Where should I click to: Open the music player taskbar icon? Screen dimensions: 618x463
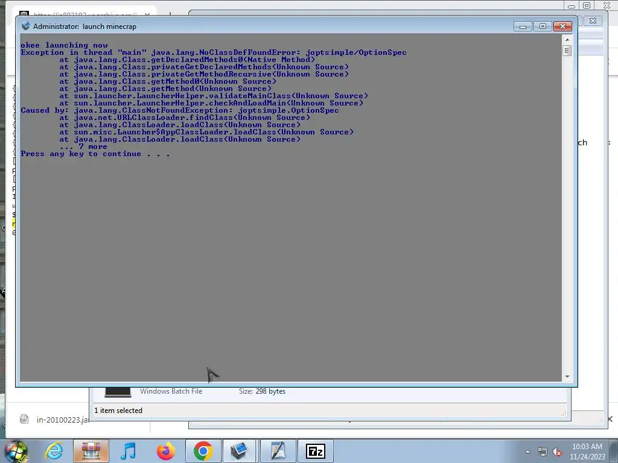128,451
